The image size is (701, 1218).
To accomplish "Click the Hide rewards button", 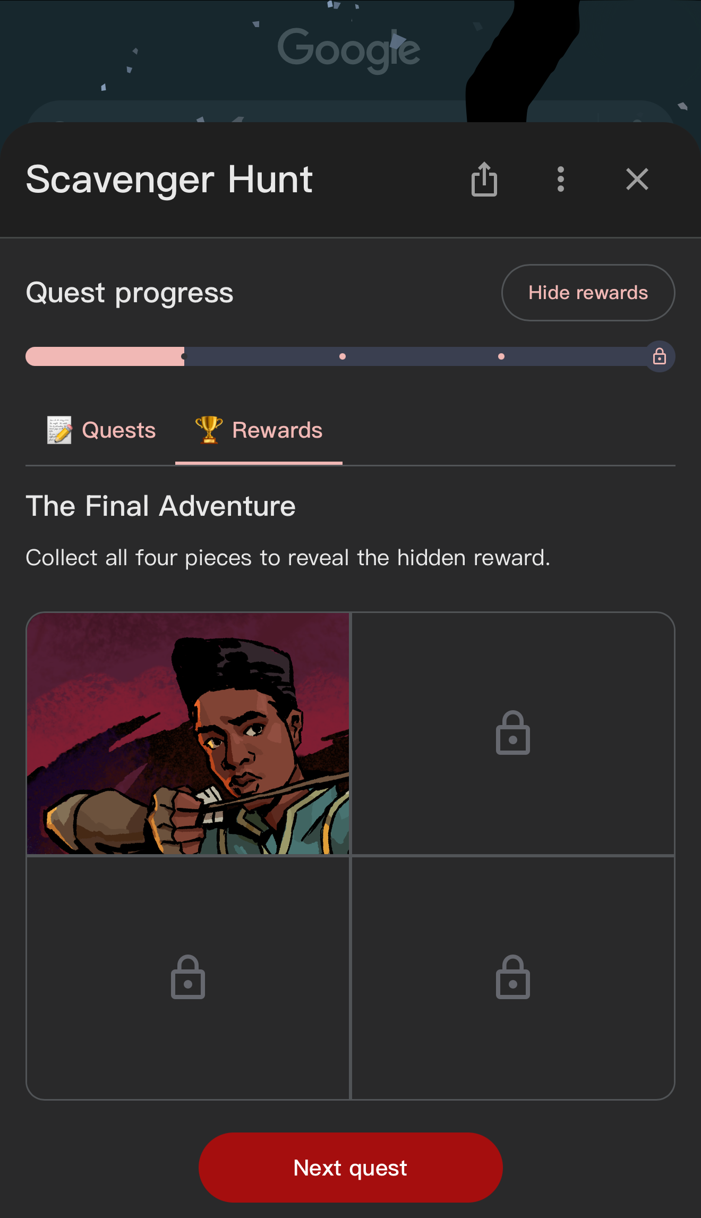I will click(x=588, y=293).
